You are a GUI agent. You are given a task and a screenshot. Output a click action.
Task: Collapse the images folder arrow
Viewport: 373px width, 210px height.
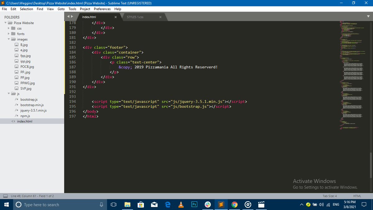point(9,39)
